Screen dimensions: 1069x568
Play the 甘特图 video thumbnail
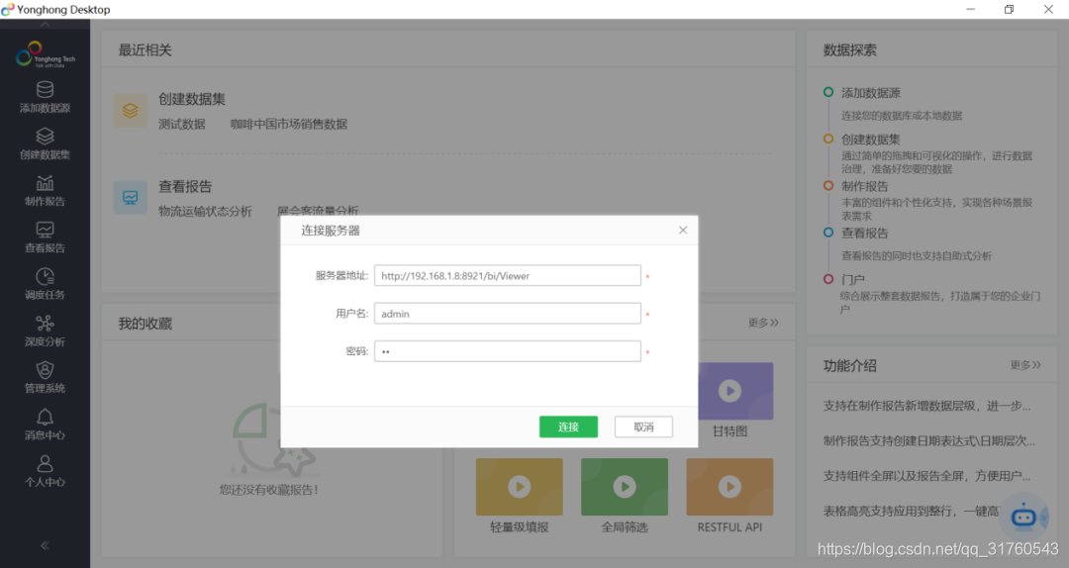click(x=729, y=391)
